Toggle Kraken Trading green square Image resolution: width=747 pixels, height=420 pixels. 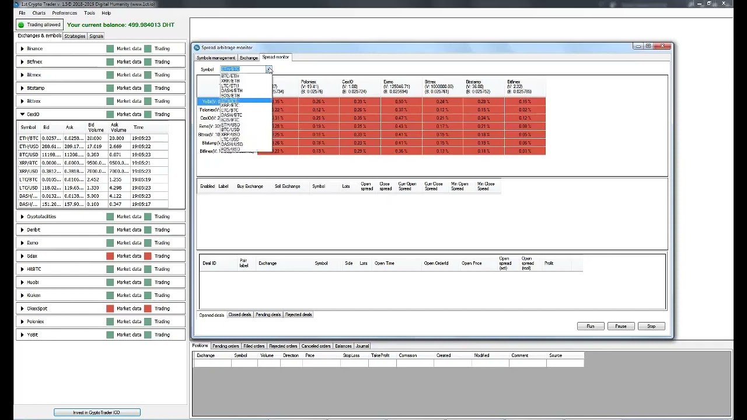pos(148,295)
